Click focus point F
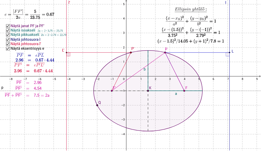Screen dimensions: 261x151 click(x=184, y=91)
